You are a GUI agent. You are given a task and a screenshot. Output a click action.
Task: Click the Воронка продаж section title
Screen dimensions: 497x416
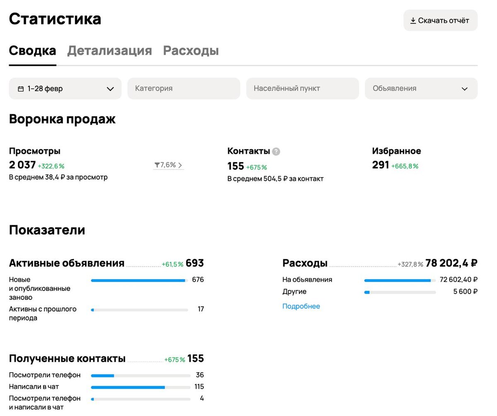click(62, 119)
